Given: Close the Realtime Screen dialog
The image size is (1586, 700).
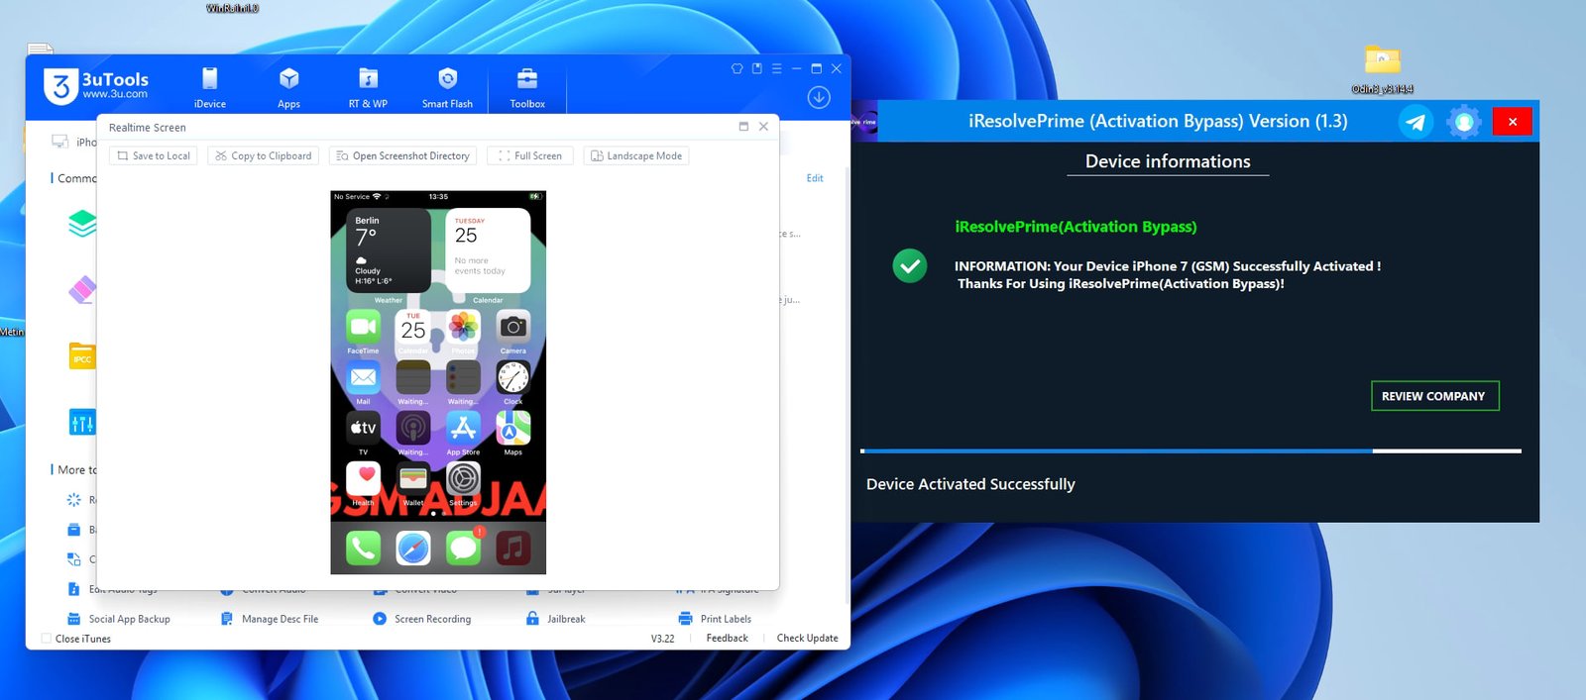Looking at the screenshot, I should tap(763, 127).
